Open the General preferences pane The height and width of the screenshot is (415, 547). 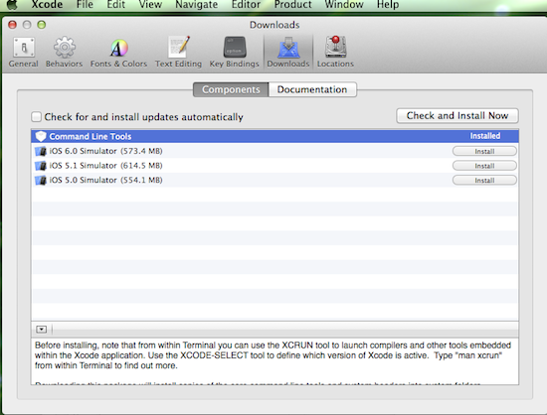point(24,52)
